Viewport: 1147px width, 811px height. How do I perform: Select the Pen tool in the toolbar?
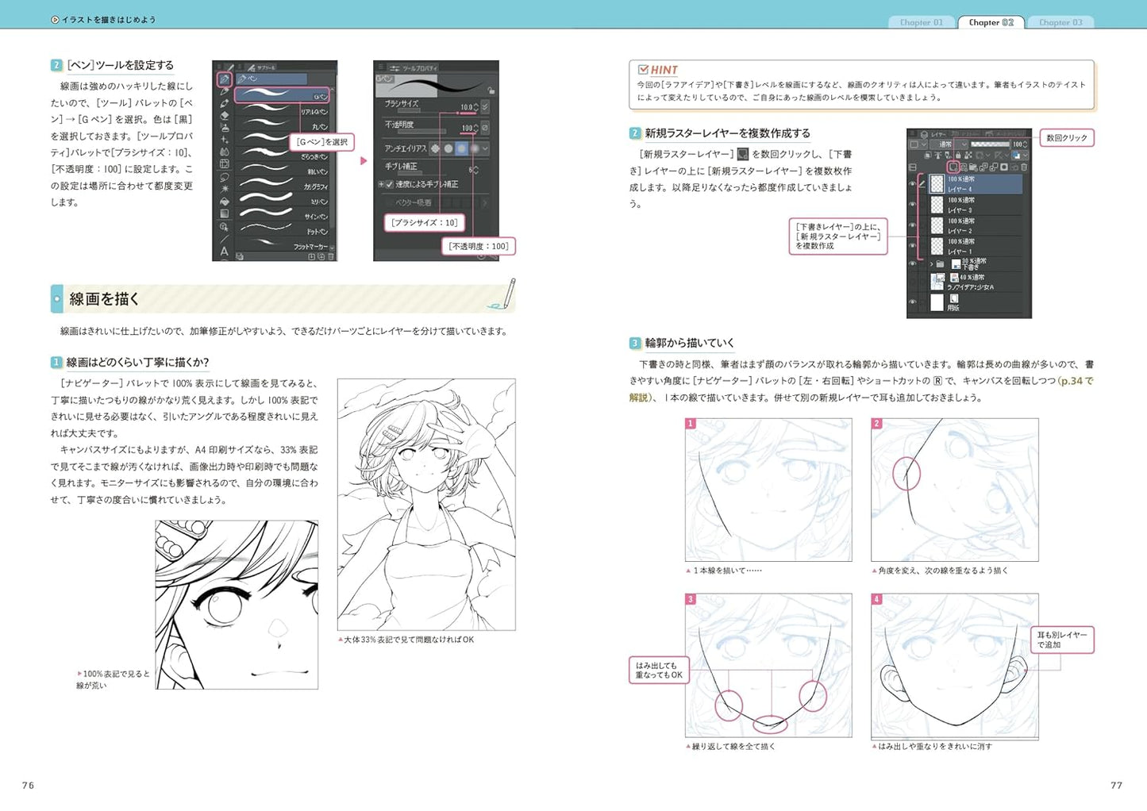pyautogui.click(x=225, y=80)
